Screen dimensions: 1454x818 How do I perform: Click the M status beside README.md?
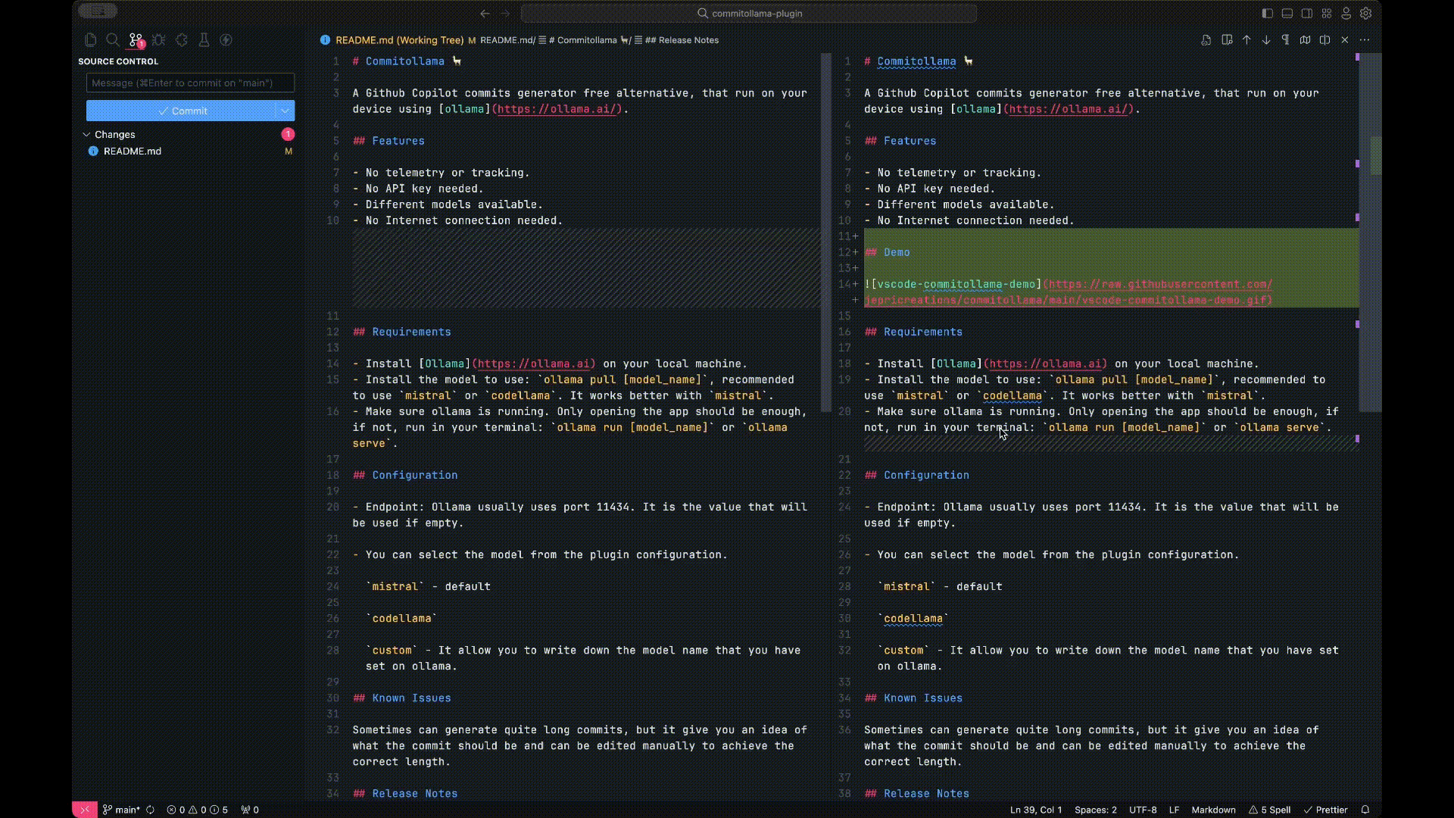289,151
